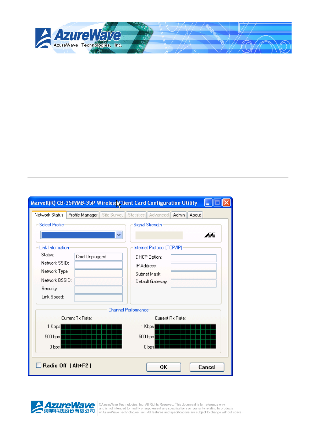Switch to the Network Status tab
This screenshot has width=312, height=442.
[x=49, y=215]
